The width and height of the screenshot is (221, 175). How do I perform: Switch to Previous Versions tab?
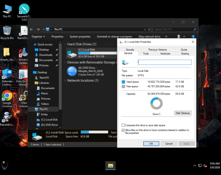coord(157,49)
